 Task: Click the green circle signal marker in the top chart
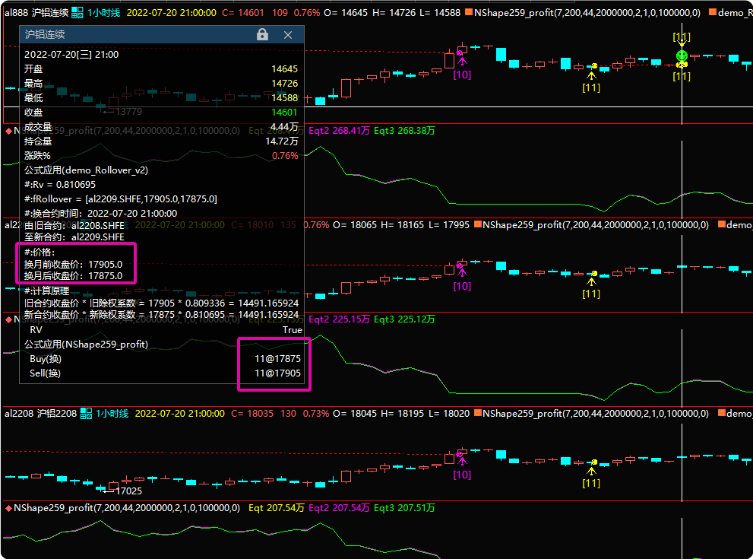(x=682, y=56)
